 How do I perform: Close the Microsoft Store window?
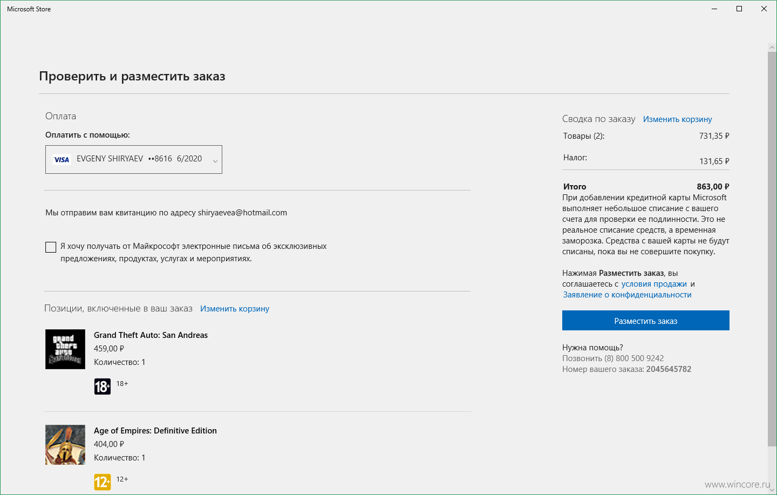click(764, 9)
